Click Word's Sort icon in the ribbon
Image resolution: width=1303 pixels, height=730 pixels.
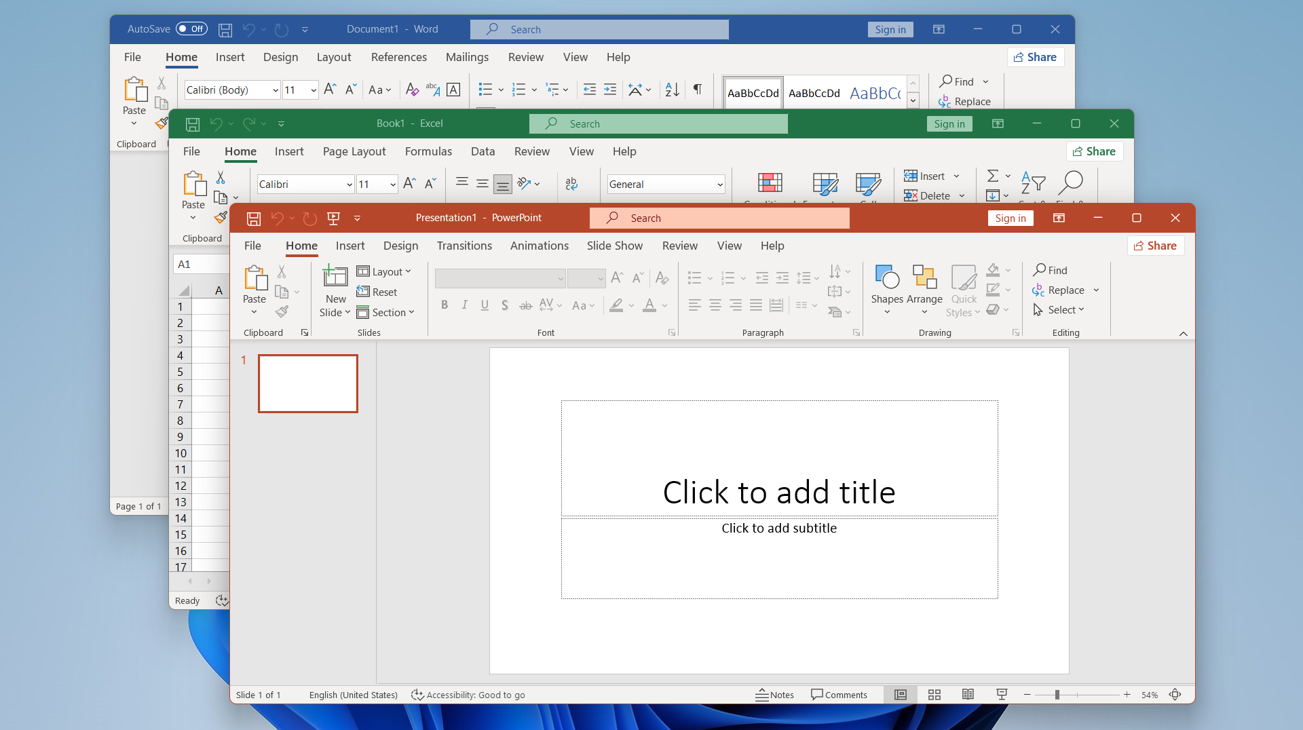point(672,90)
